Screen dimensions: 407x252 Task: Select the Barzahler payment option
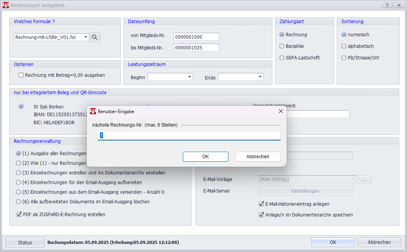point(282,46)
